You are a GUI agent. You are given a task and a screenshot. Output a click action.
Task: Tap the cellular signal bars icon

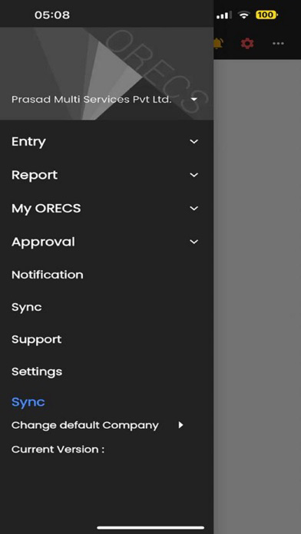[224, 15]
